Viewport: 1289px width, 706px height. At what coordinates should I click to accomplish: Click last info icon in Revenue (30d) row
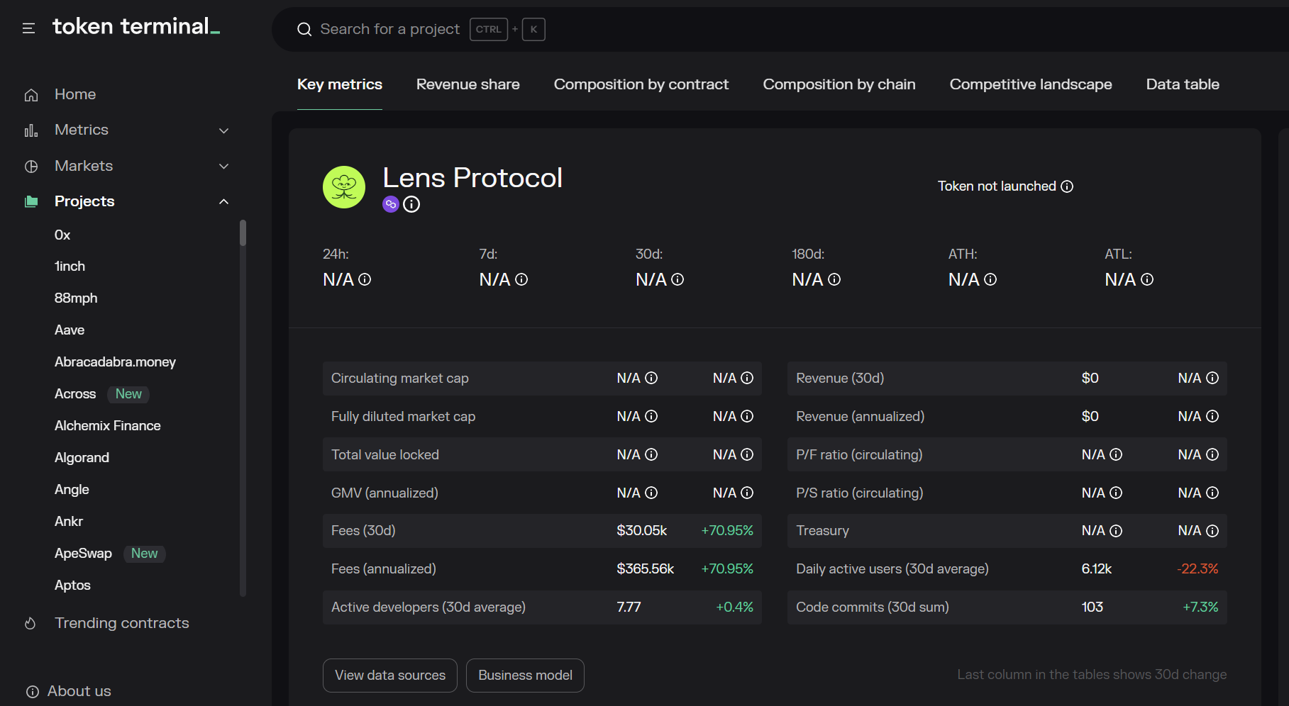click(x=1212, y=378)
